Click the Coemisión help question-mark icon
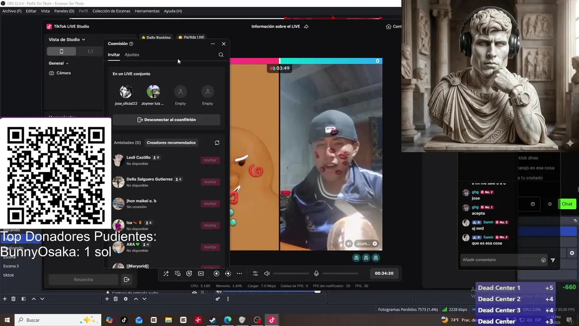This screenshot has width=579, height=326. (x=131, y=44)
